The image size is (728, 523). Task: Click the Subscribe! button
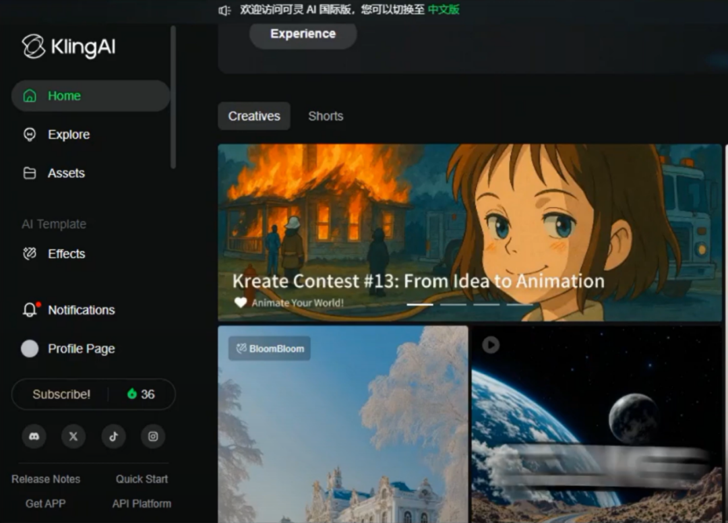(61, 394)
